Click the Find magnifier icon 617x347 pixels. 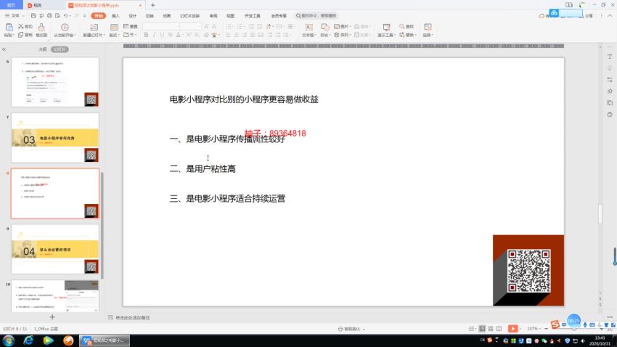(401, 26)
